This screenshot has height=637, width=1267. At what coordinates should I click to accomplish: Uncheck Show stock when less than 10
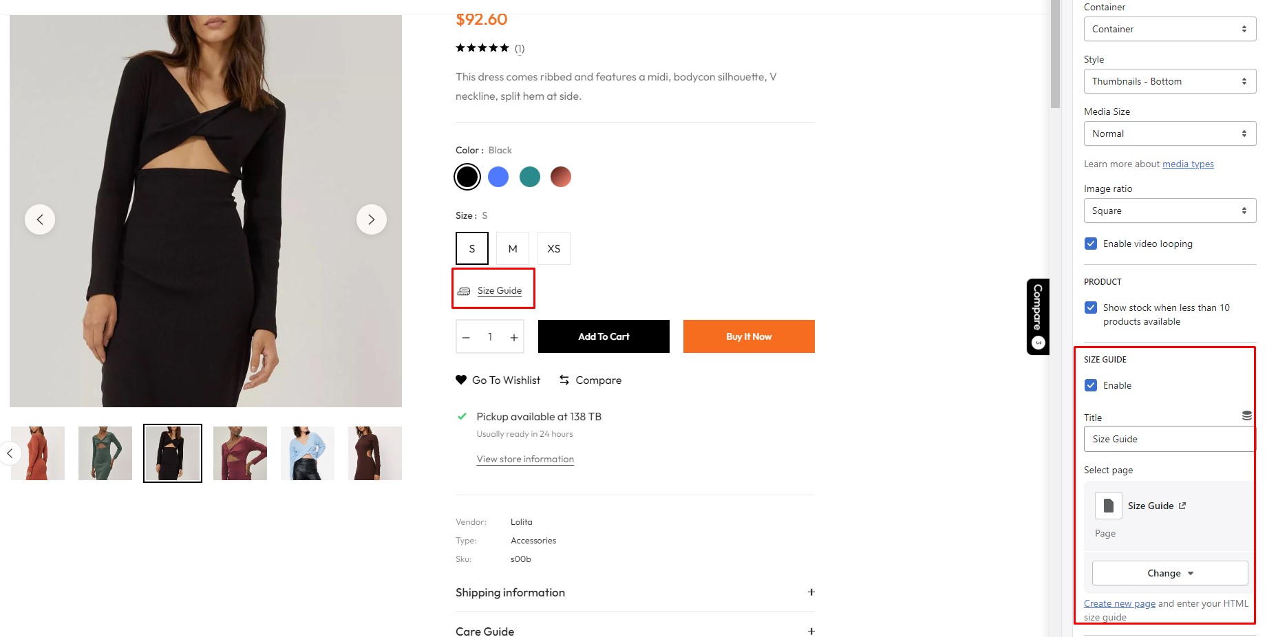pyautogui.click(x=1091, y=307)
